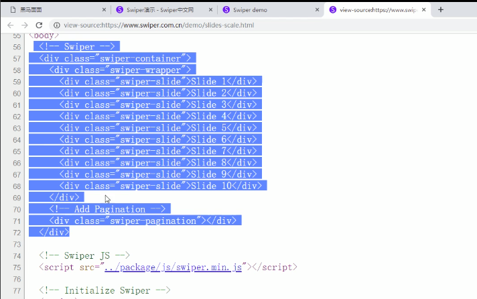
Task: Open a new tab with the plus button
Action: point(441,10)
